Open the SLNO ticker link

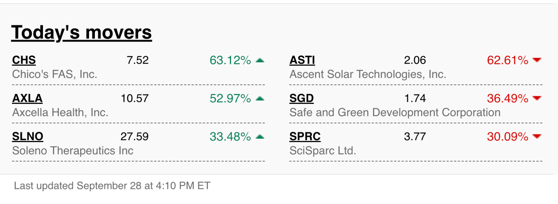pyautogui.click(x=28, y=136)
